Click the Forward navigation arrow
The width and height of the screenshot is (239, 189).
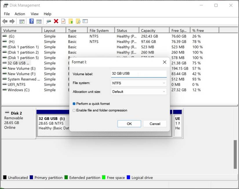pyautogui.click(x=12, y=21)
